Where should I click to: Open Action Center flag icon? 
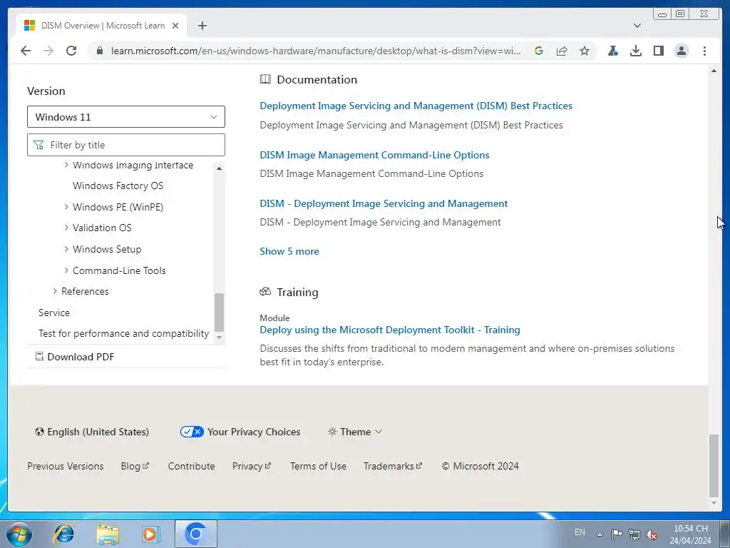pyautogui.click(x=617, y=534)
